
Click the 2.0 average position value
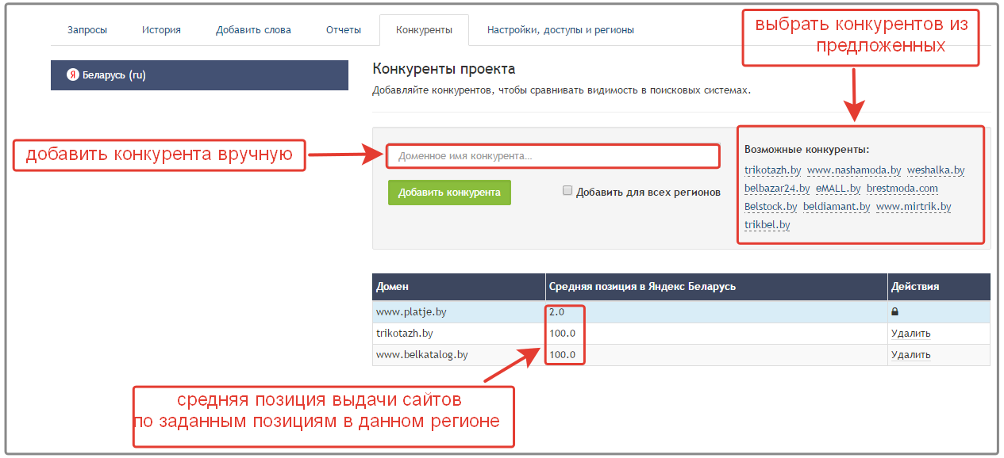pos(556,312)
